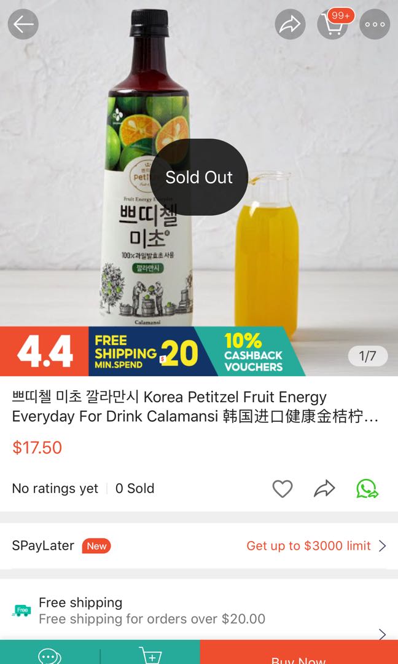This screenshot has height=664, width=398.
Task: Tap the back arrow icon
Action: click(23, 24)
